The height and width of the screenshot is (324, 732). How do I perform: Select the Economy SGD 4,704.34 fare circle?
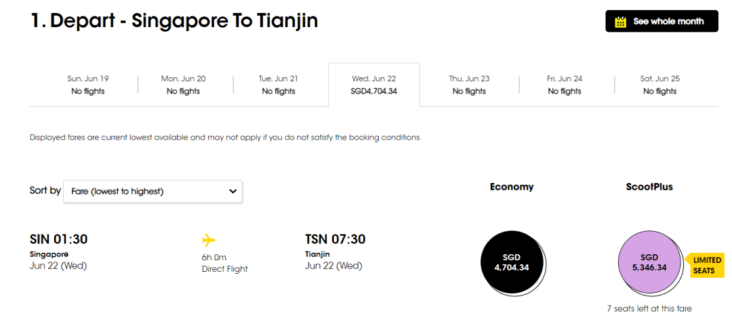(x=511, y=263)
